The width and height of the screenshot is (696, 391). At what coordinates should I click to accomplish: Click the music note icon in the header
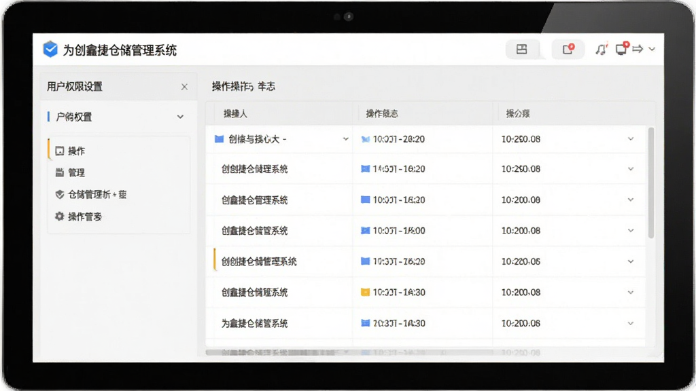(601, 49)
